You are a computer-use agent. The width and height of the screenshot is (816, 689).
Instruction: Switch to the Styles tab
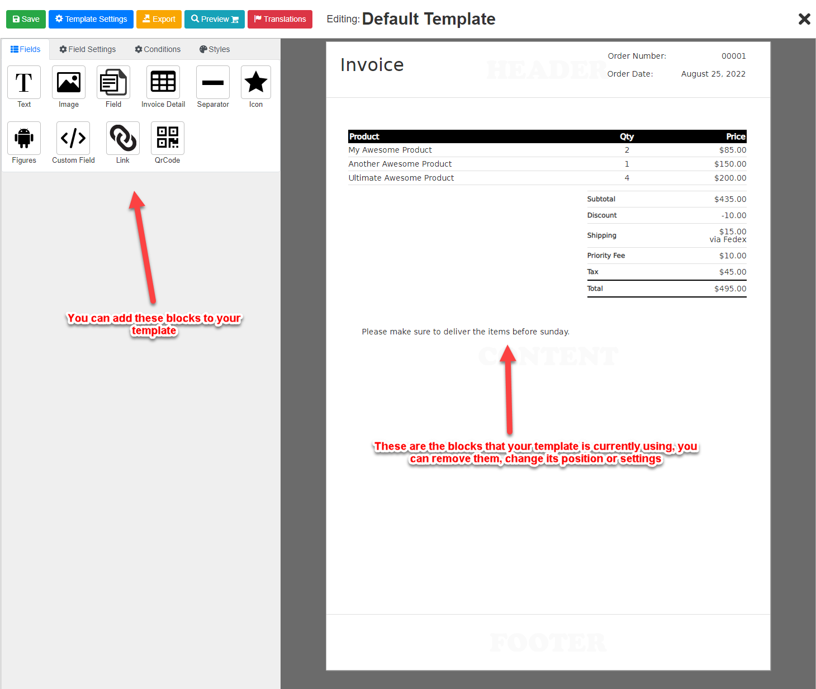point(214,49)
